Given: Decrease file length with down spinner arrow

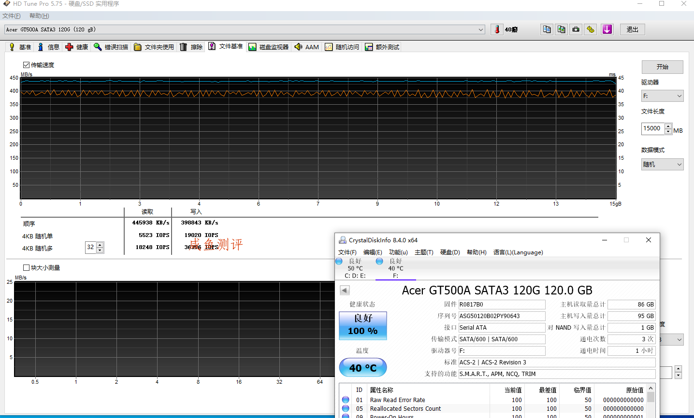Looking at the screenshot, I should coord(668,131).
